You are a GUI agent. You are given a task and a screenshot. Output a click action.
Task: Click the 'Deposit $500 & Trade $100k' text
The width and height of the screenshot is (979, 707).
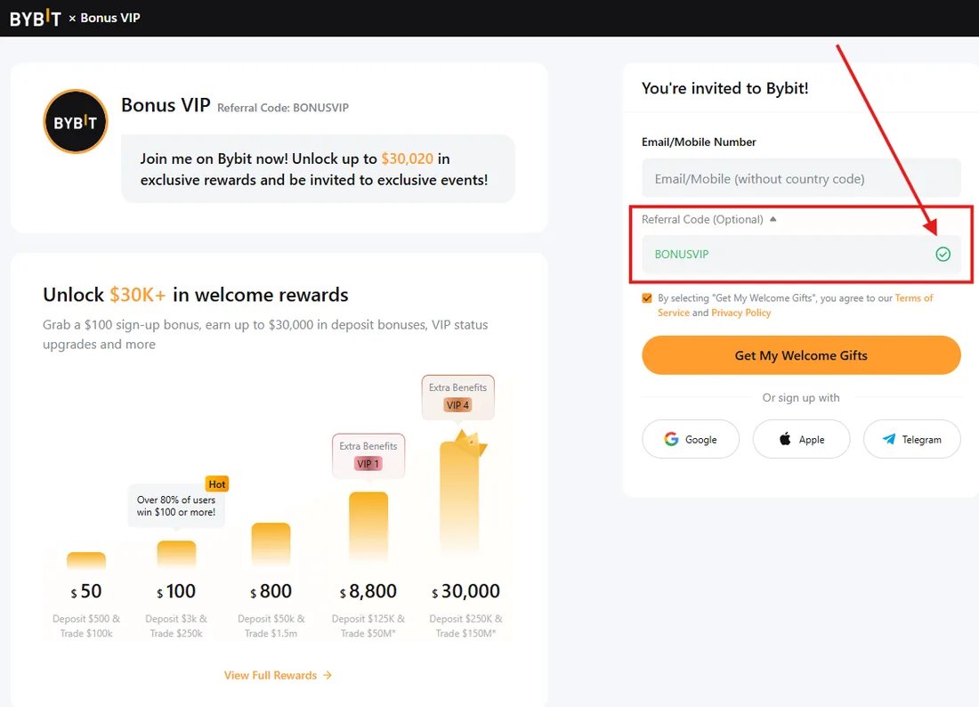coord(86,626)
